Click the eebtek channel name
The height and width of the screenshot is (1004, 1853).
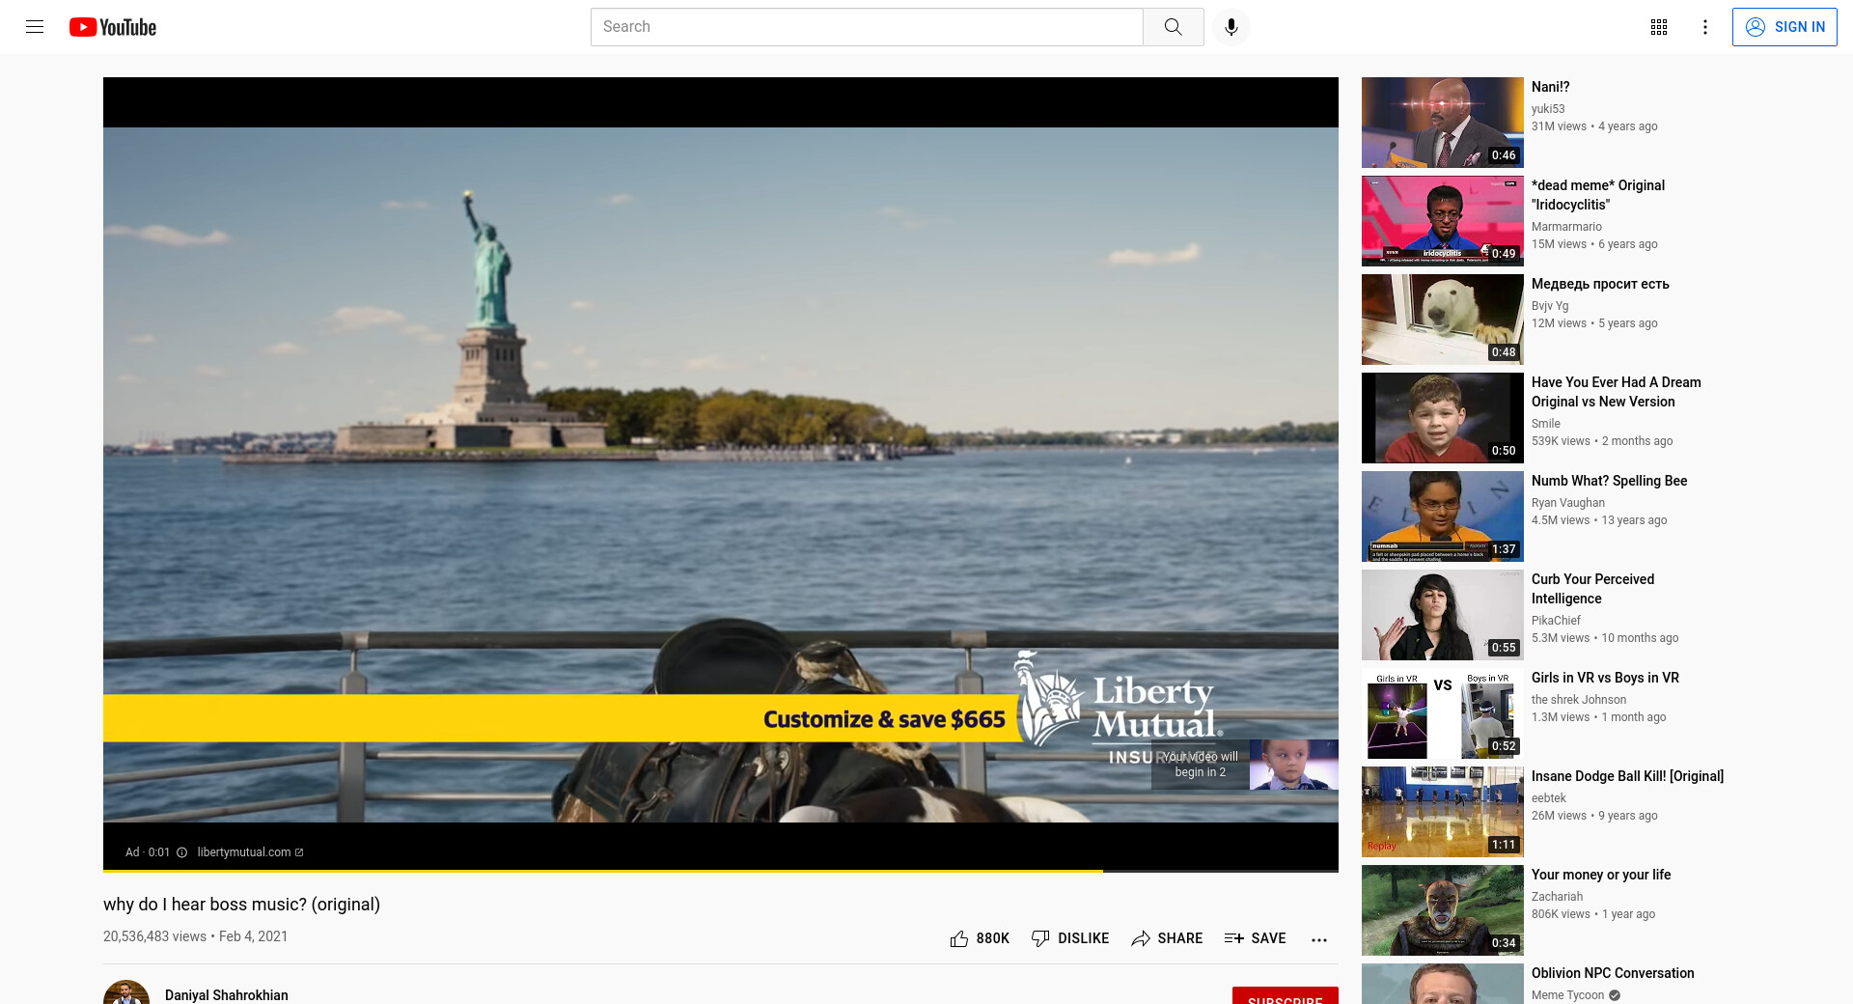click(1549, 798)
